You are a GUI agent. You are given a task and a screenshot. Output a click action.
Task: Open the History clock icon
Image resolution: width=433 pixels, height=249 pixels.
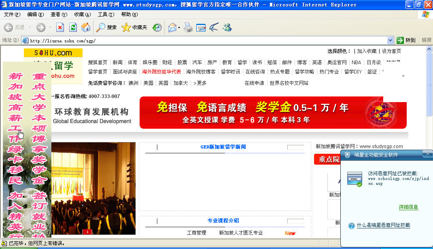coord(157,27)
